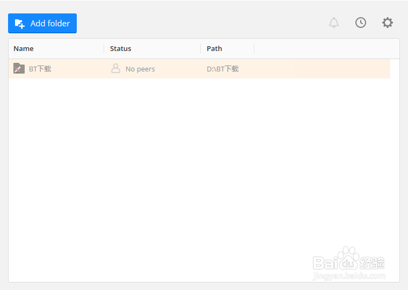This screenshot has height=290, width=408.
Task: Open settings via the gear icon
Action: point(388,23)
